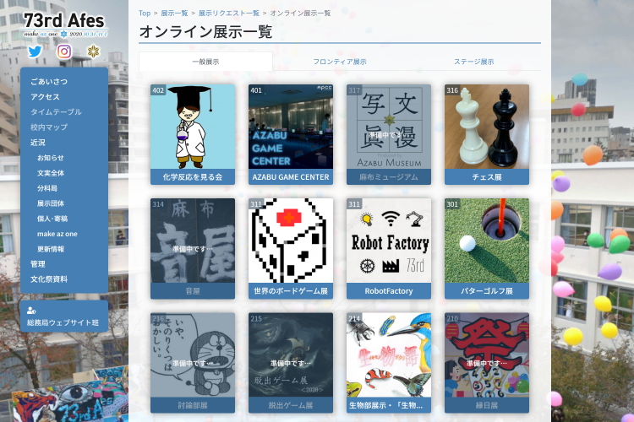Screen dimensions: 634x422
Task: Open the 展示一覧 breadcrumb link
Action: (x=174, y=13)
